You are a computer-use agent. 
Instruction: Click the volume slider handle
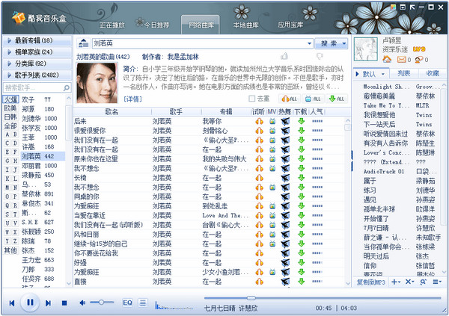pos(101,303)
